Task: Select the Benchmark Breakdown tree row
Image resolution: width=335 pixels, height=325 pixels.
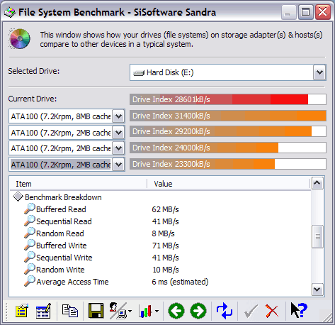Action: click(63, 197)
